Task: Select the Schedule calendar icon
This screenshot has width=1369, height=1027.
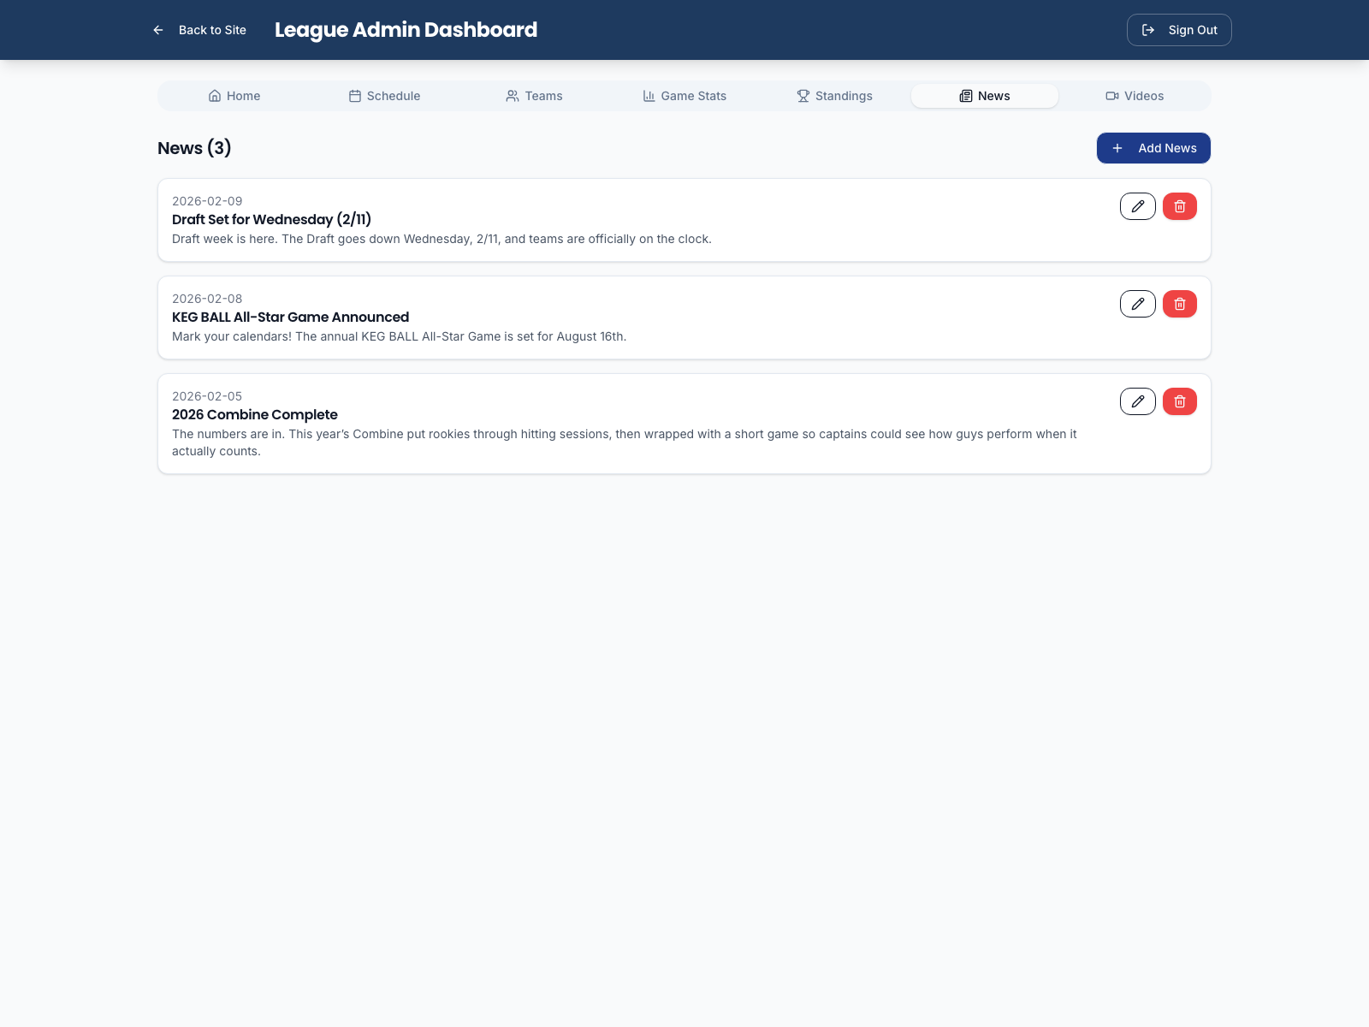Action: point(355,96)
